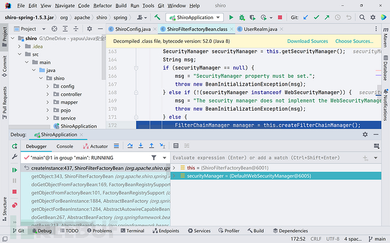This screenshot has width=390, height=243.
Task: Expand the 'this' variable node
Action: tap(174, 168)
